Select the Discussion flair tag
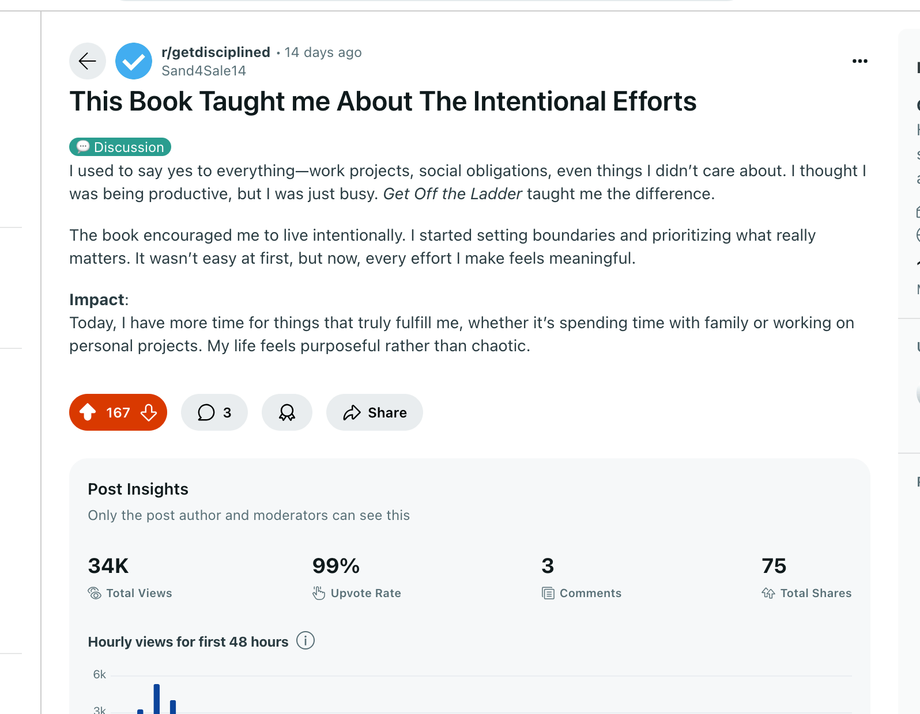This screenshot has width=920, height=714. 120,147
